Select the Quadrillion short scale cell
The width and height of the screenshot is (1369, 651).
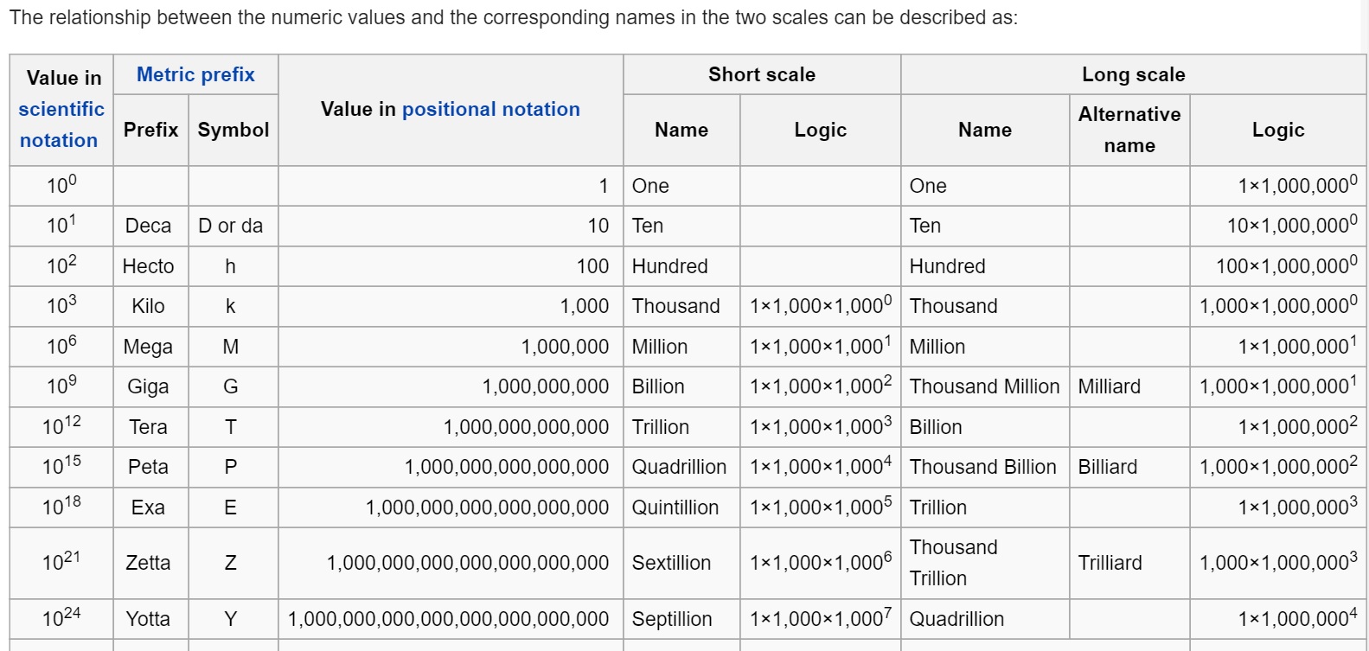(x=681, y=467)
